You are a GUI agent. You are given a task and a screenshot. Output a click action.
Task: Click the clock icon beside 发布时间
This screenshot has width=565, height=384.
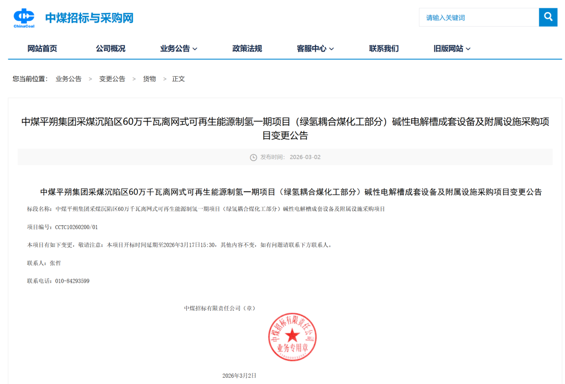point(252,157)
